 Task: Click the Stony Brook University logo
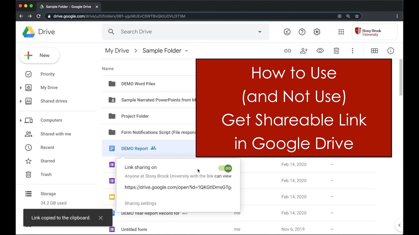click(x=375, y=32)
